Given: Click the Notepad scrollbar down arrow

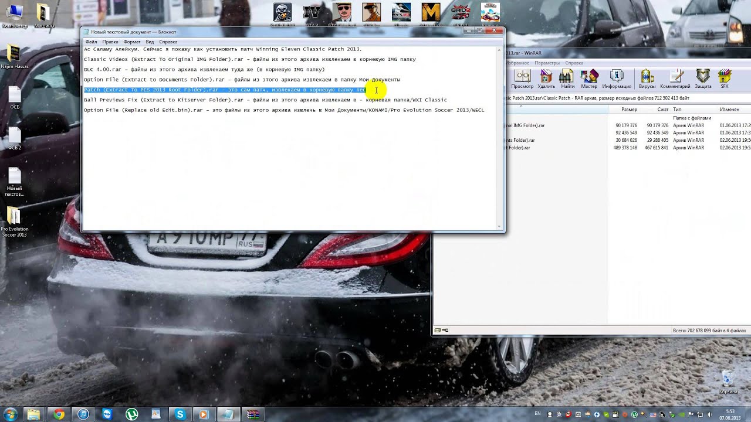Looking at the screenshot, I should 500,226.
